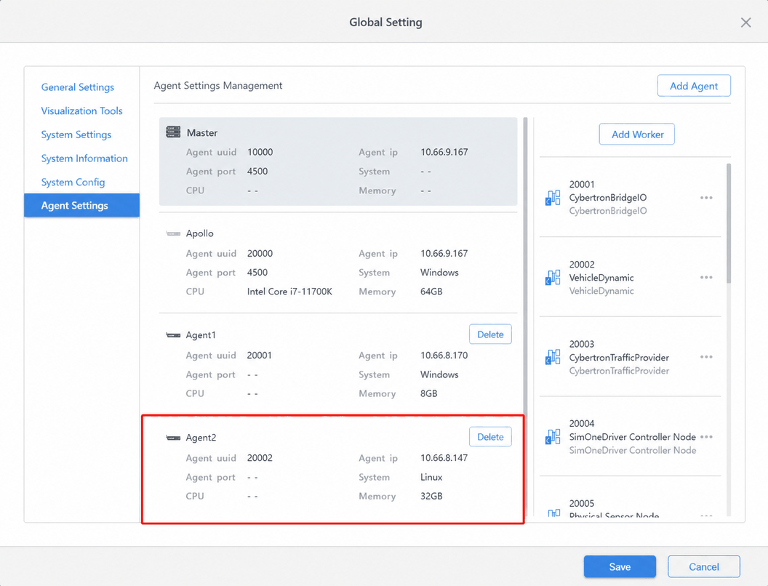The width and height of the screenshot is (768, 586).
Task: Open more options for SimOneDriver Controller Node
Action: 705,437
